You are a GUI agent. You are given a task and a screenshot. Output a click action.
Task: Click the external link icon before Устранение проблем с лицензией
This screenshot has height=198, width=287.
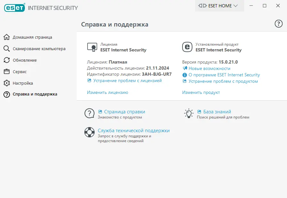pos(89,80)
